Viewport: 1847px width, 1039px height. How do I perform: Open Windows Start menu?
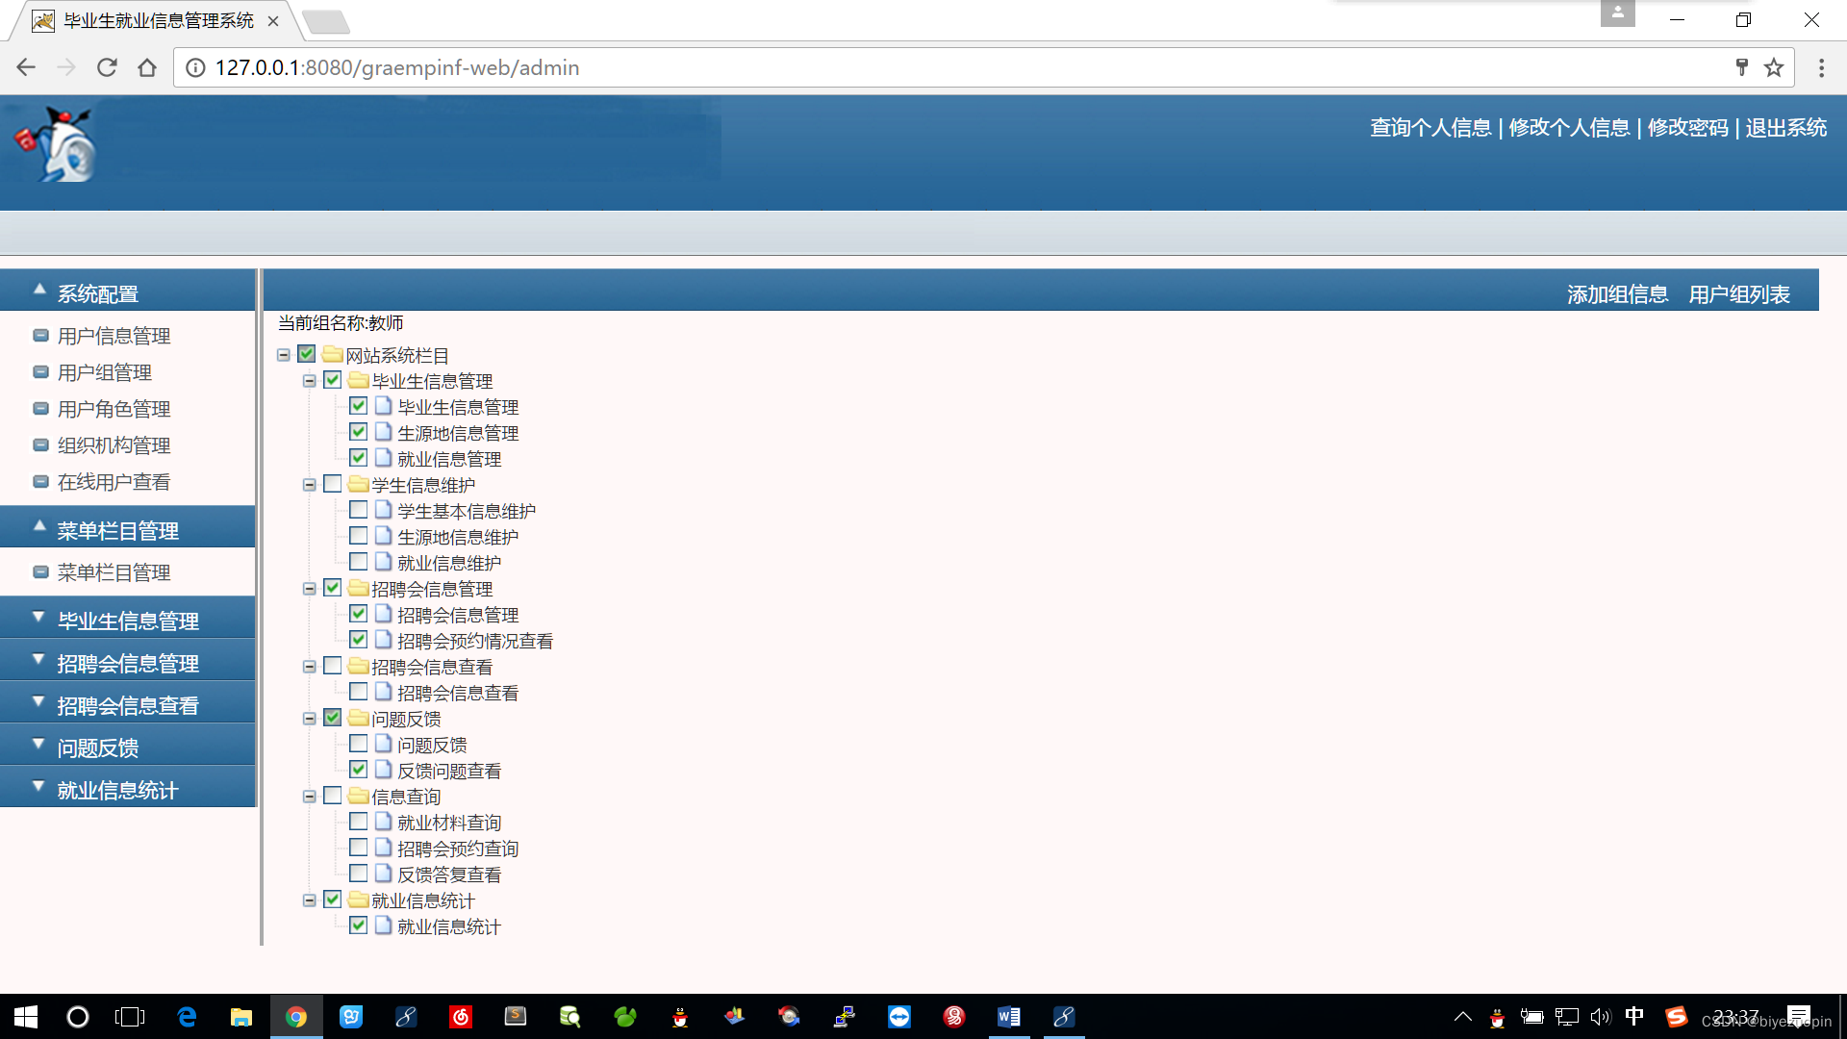(x=26, y=1017)
